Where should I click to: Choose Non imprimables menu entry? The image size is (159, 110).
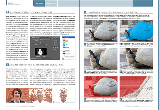pos(69,59)
